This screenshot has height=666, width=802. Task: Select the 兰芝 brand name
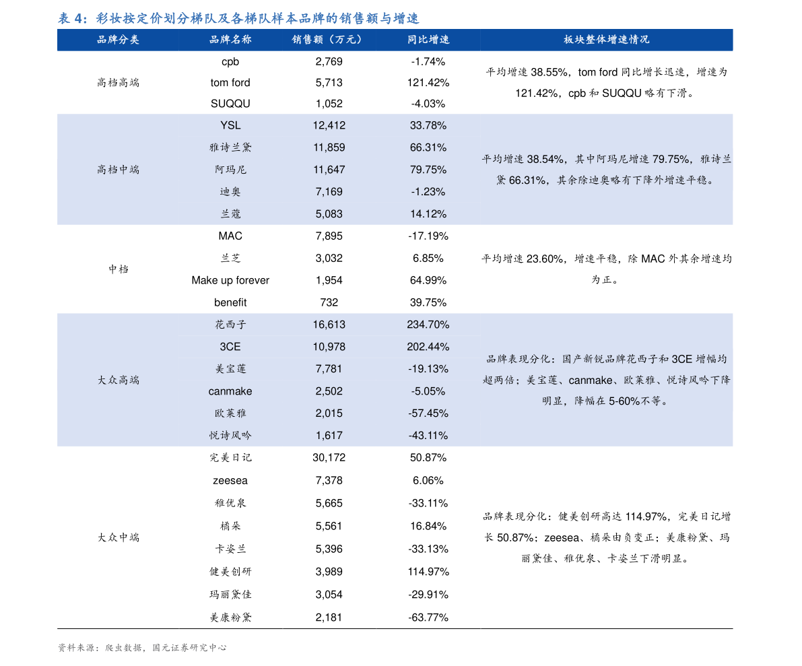(x=230, y=259)
